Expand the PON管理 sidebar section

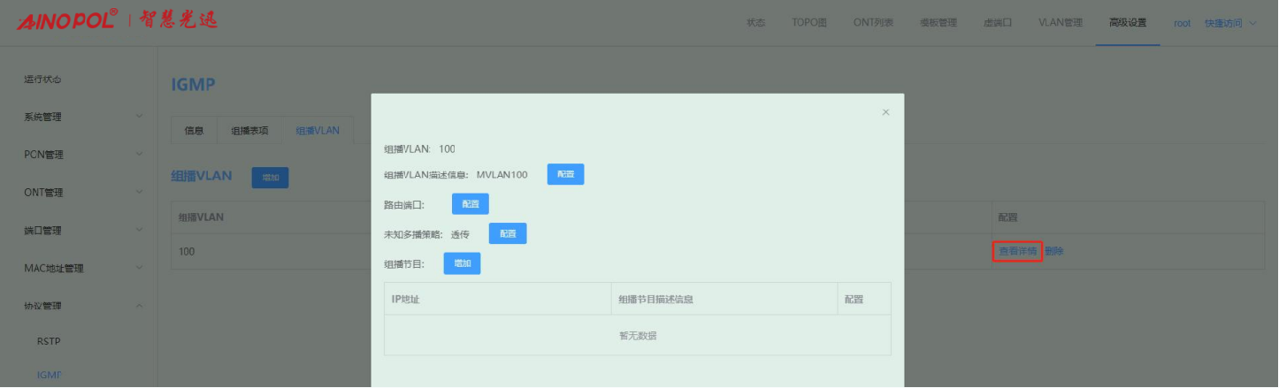(81, 155)
